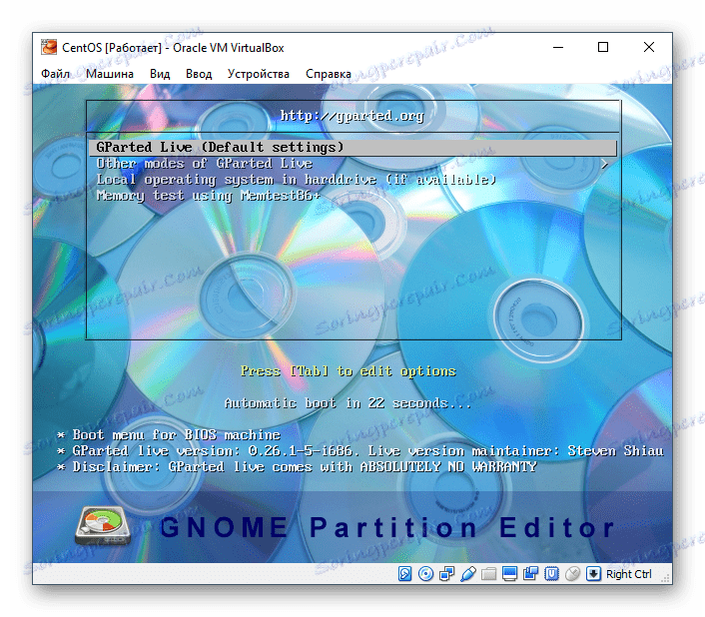Image resolution: width=705 pixels, height=617 pixels.
Task: Click the VirtualBox icon in the title bar
Action: point(49,47)
